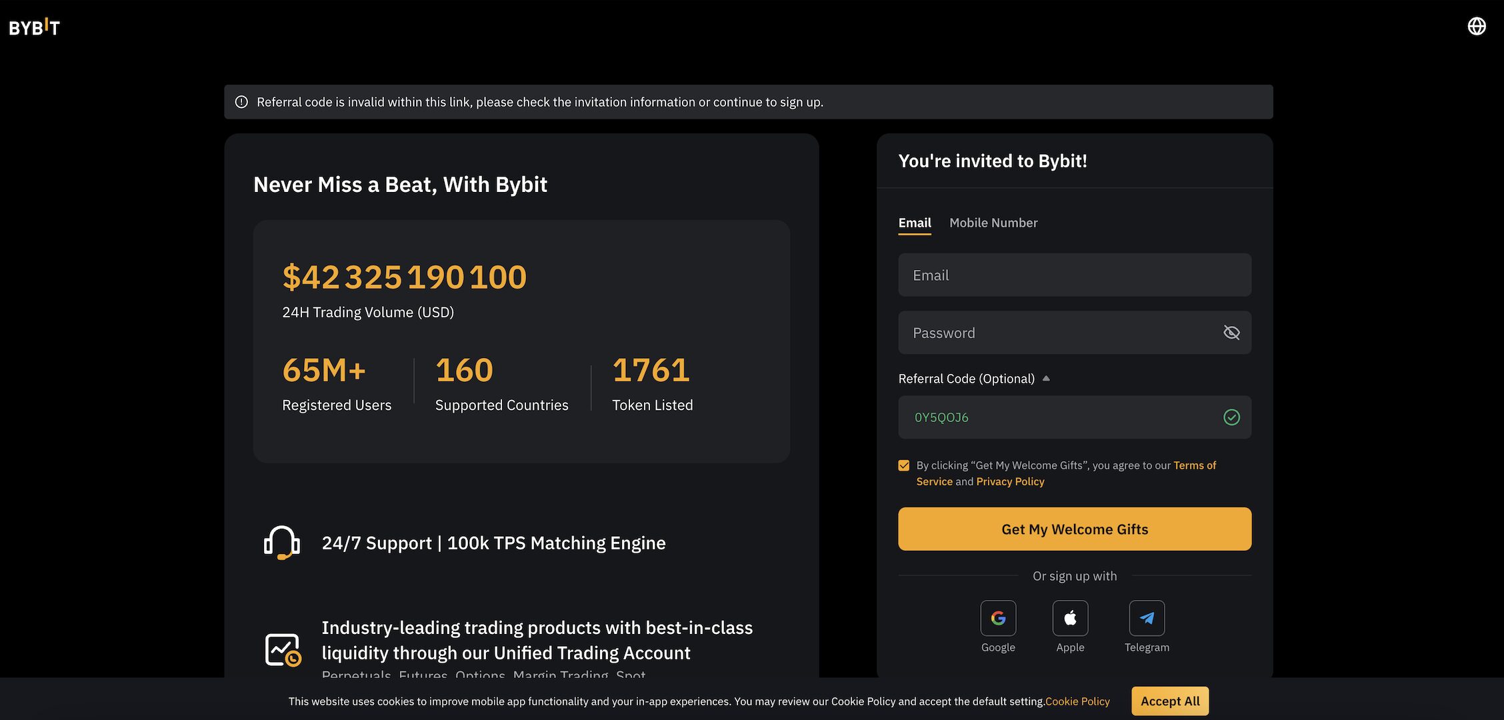1504x720 pixels.
Task: Focus the Password input field
Action: [1075, 333]
